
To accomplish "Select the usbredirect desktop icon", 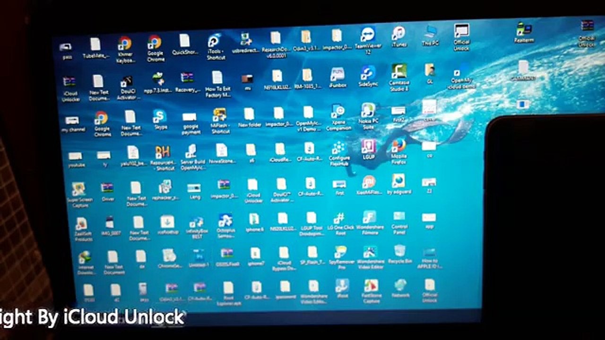I will (245, 42).
